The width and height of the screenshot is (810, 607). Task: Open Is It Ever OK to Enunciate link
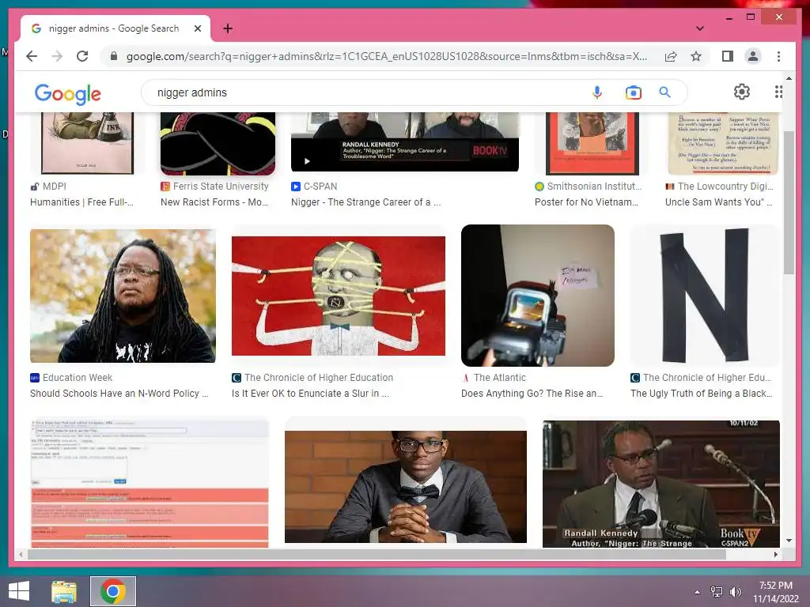310,394
